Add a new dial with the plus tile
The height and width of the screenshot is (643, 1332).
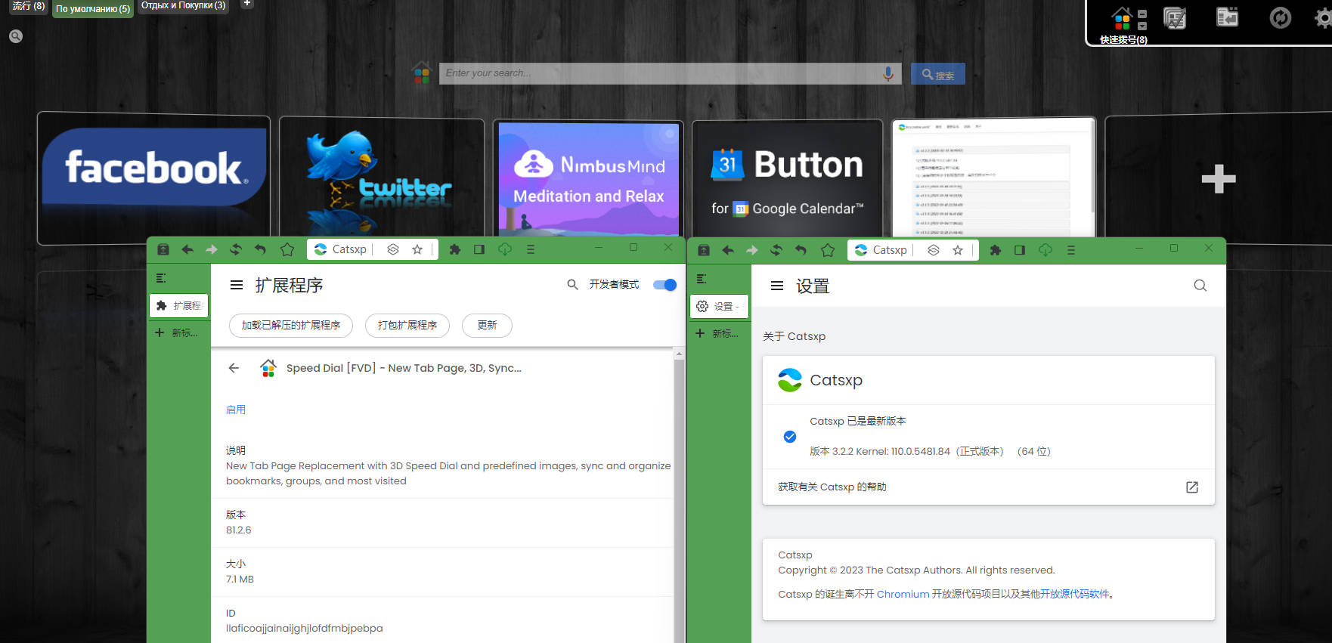[1218, 179]
